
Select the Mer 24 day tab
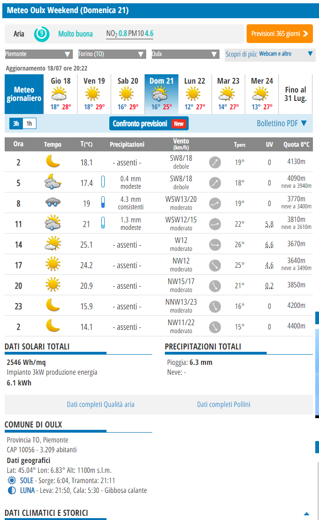[x=262, y=94]
